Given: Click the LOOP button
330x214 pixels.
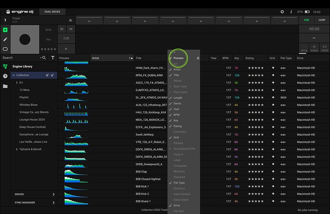Looking at the screenshot, I should point(321,21).
